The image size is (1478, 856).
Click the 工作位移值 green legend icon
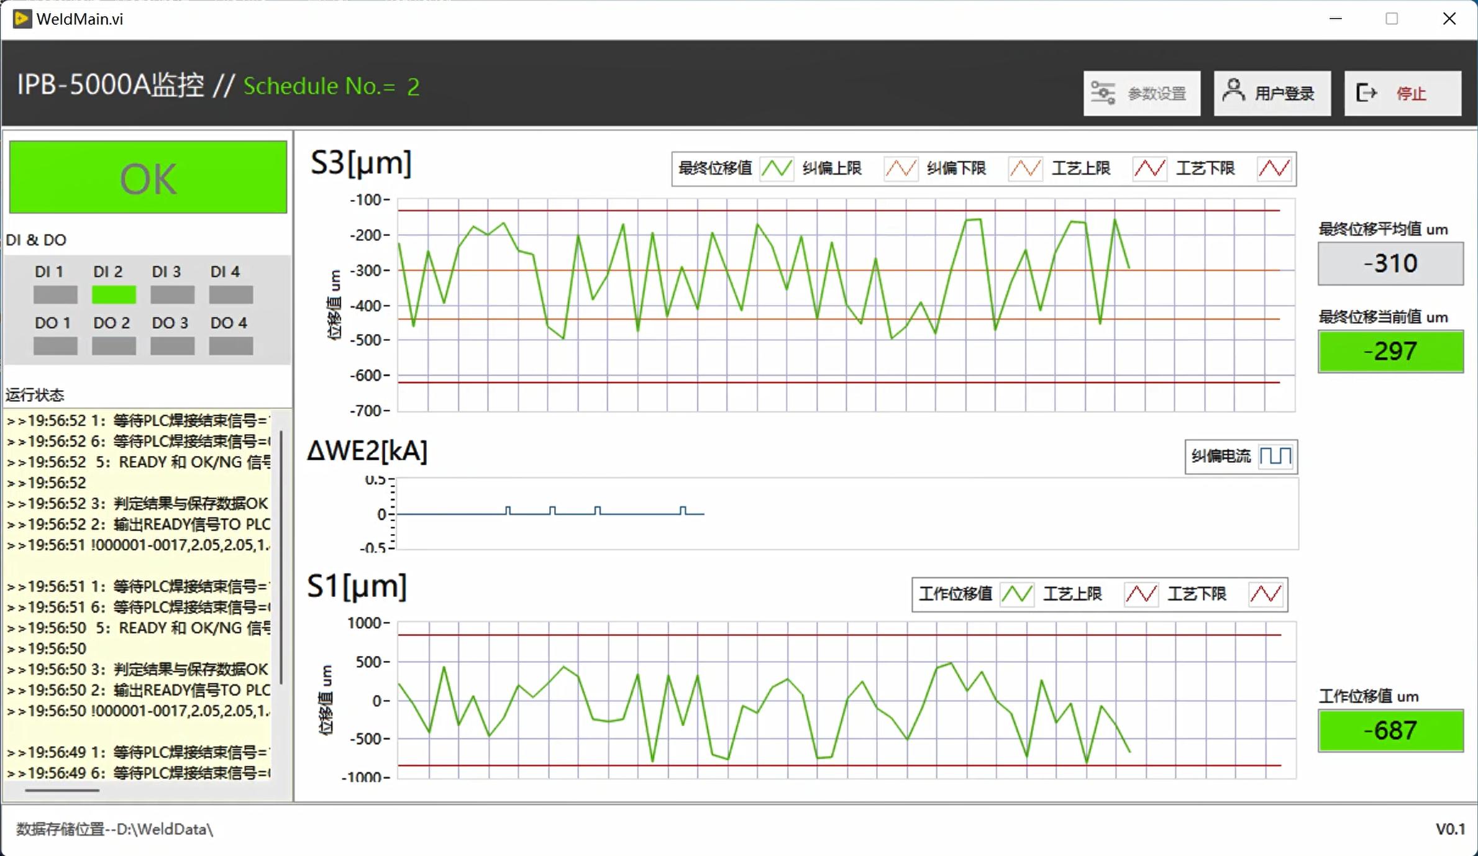pyautogui.click(x=1017, y=594)
